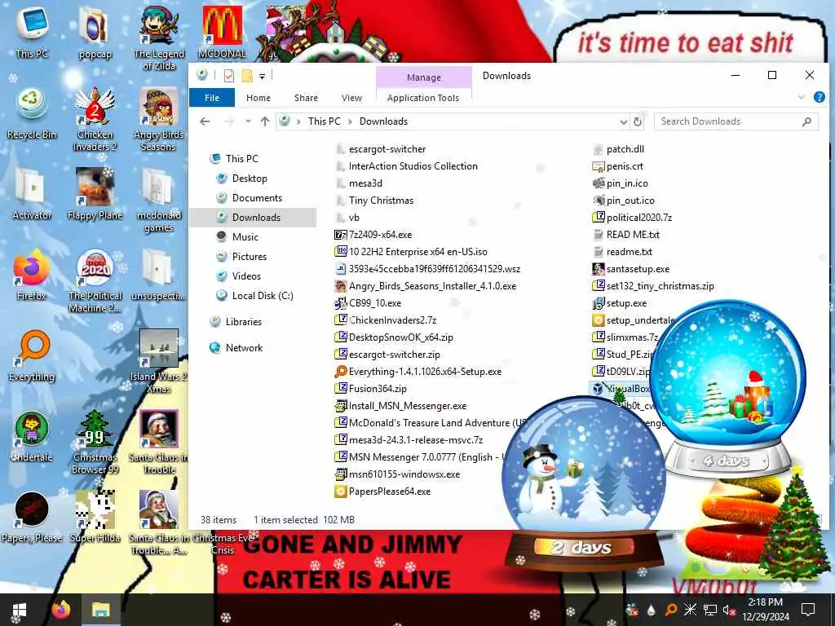Go up one folder level
835x626 pixels.
pos(265,121)
